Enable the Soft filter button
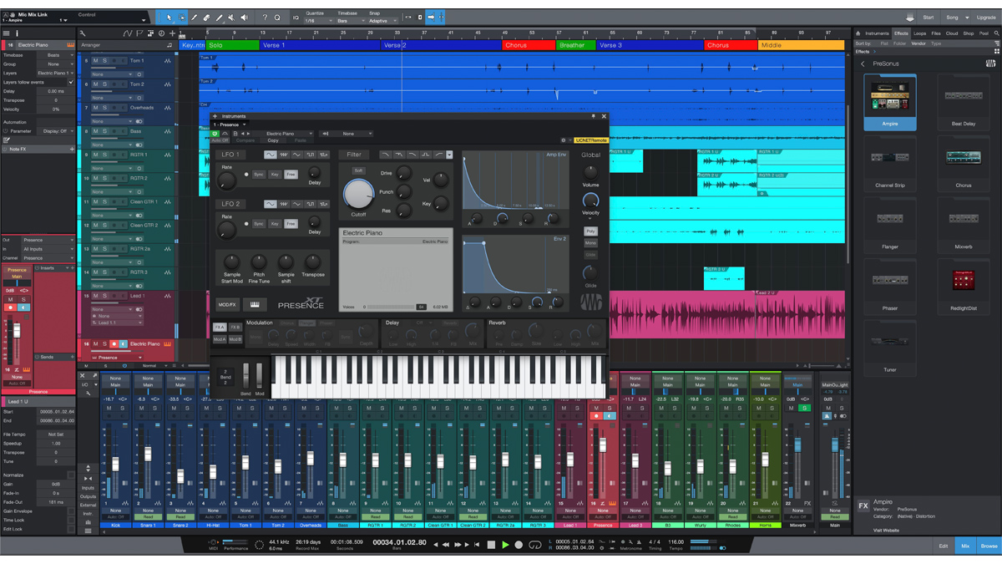 click(358, 170)
